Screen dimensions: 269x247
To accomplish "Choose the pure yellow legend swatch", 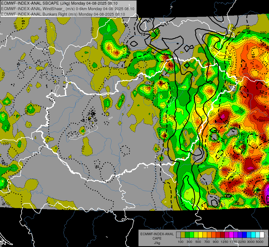I will (200, 235).
